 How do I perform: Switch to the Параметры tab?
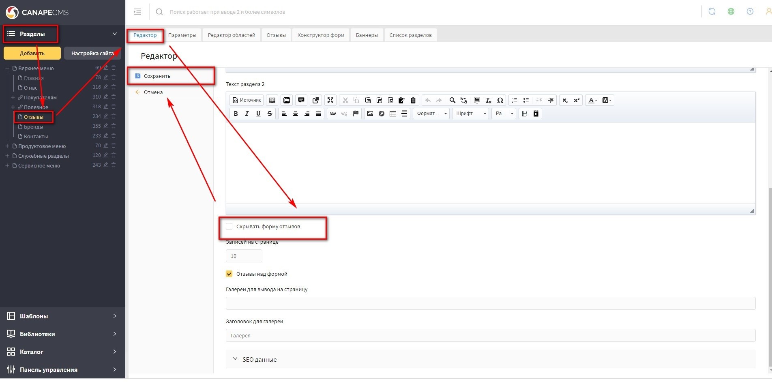tap(182, 35)
